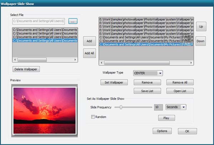The height and width of the screenshot is (145, 214).
Task: Click the Set Wallpaper button
Action: tap(114, 82)
